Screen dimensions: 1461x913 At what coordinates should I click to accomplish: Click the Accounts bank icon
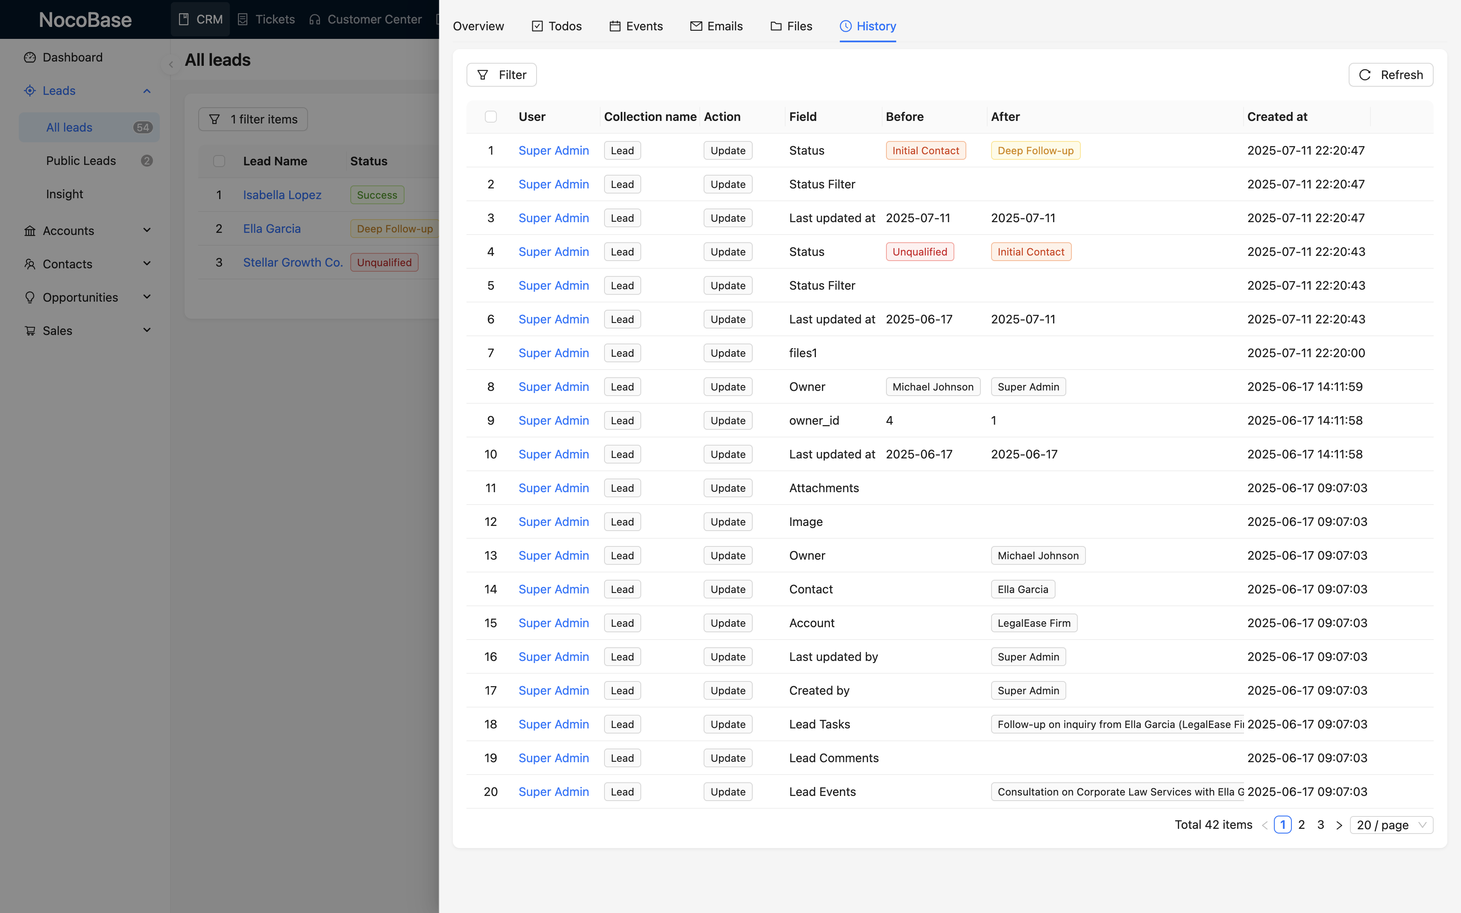[29, 230]
